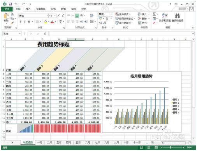Open the 一月 worksheet tab

pyautogui.click(x=40, y=142)
